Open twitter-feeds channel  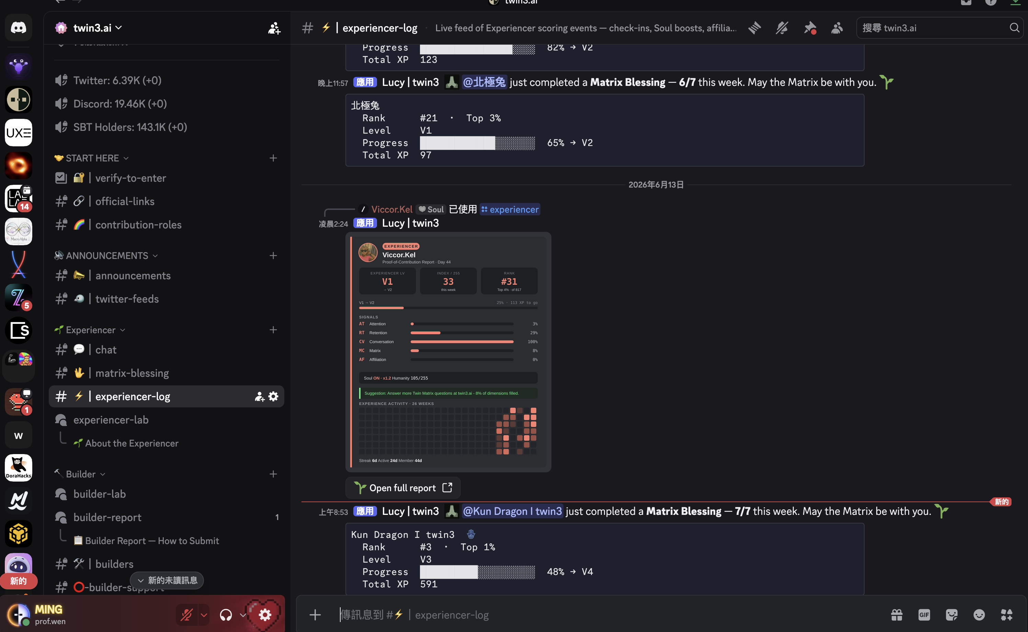click(x=166, y=299)
